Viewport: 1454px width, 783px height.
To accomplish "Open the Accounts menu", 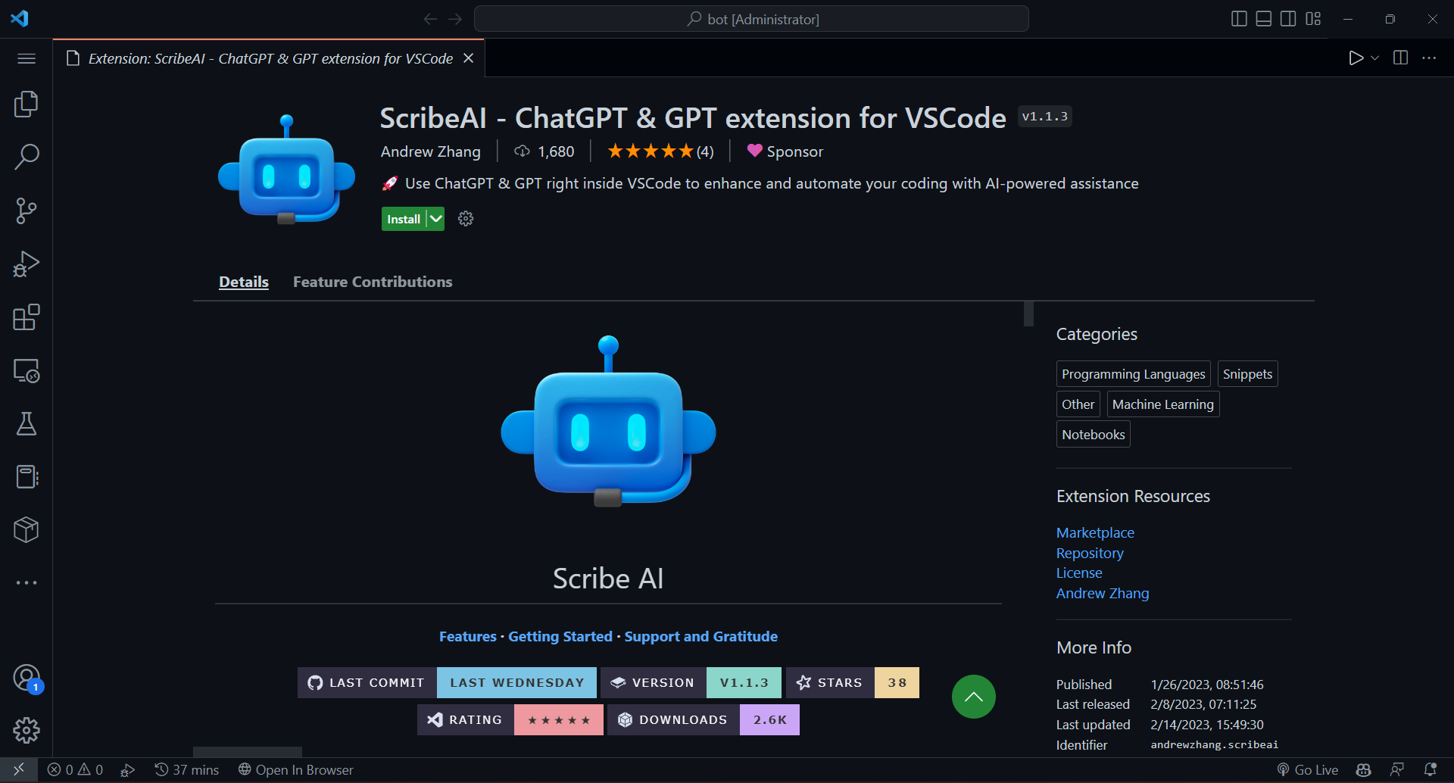I will (x=27, y=678).
